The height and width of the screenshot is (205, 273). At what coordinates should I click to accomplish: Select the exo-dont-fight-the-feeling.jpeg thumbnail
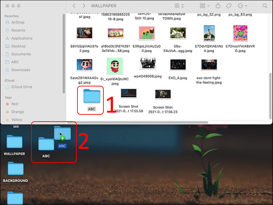point(209,65)
